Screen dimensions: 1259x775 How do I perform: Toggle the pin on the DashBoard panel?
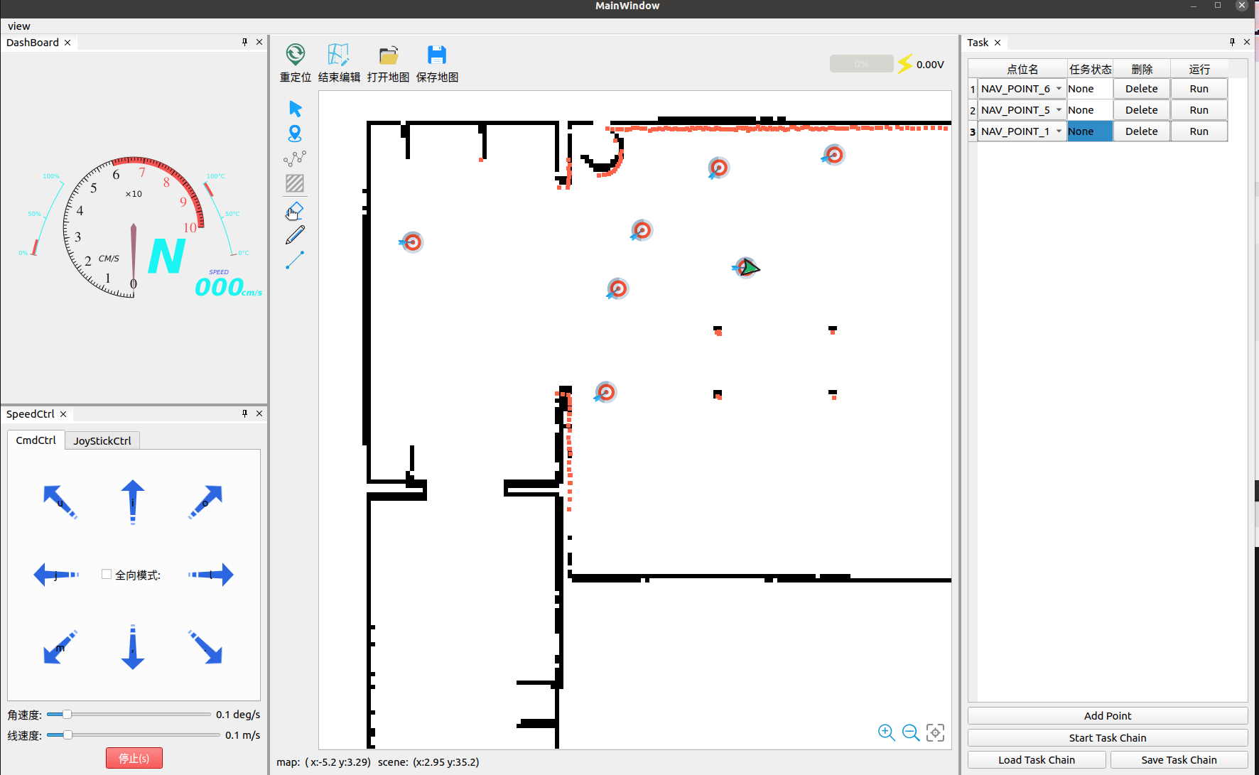[x=244, y=42]
